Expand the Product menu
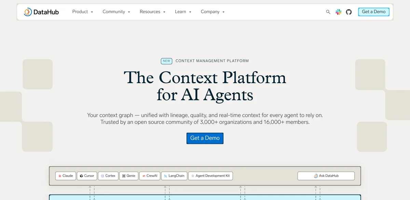This screenshot has height=200, width=410. pos(83,12)
